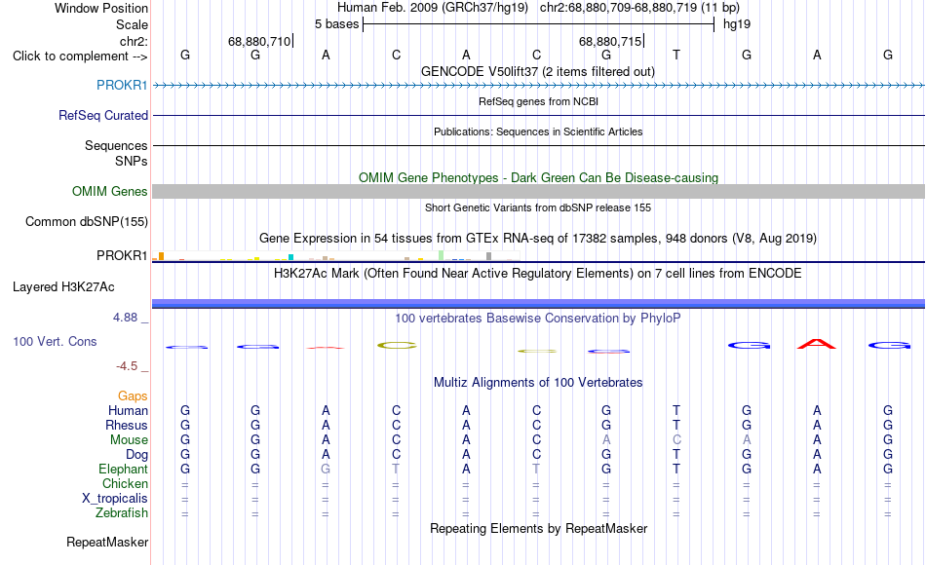Click 'Short Genetic Variants from dbSNP release 155'
Viewport: 926px width, 565px height.
click(538, 207)
